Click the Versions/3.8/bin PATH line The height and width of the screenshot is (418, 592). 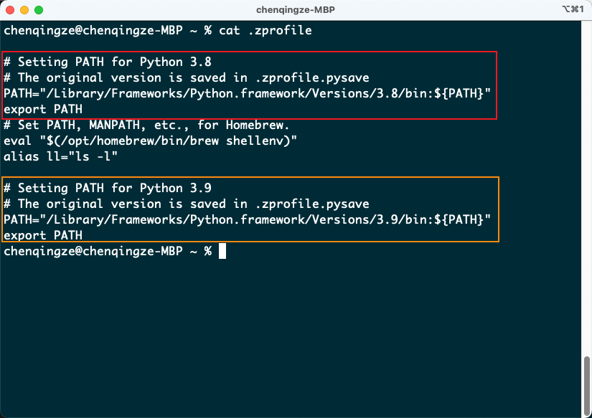[248, 94]
